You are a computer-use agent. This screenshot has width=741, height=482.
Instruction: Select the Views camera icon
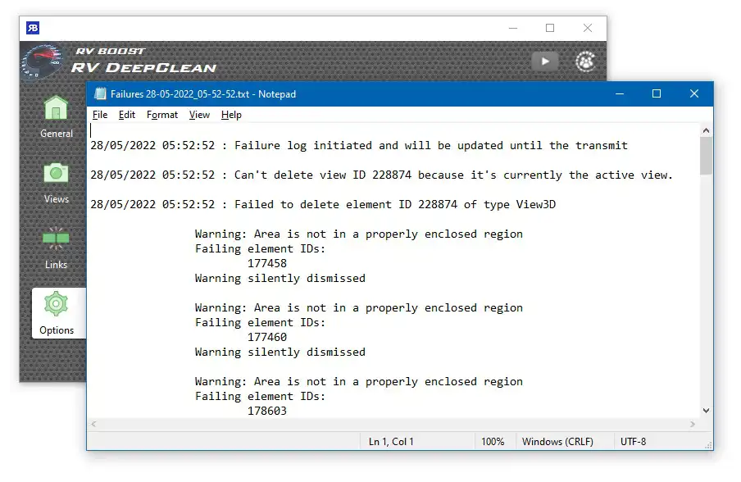(56, 174)
